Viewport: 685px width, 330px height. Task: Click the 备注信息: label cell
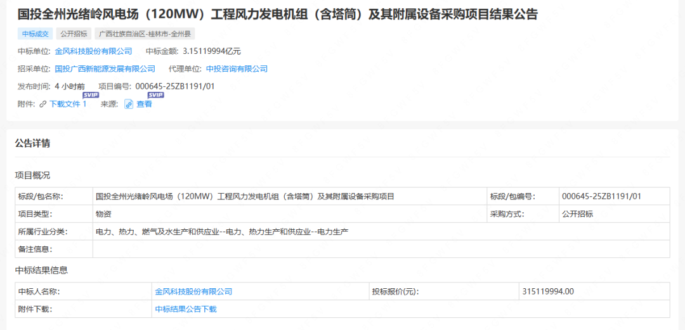tap(54, 249)
